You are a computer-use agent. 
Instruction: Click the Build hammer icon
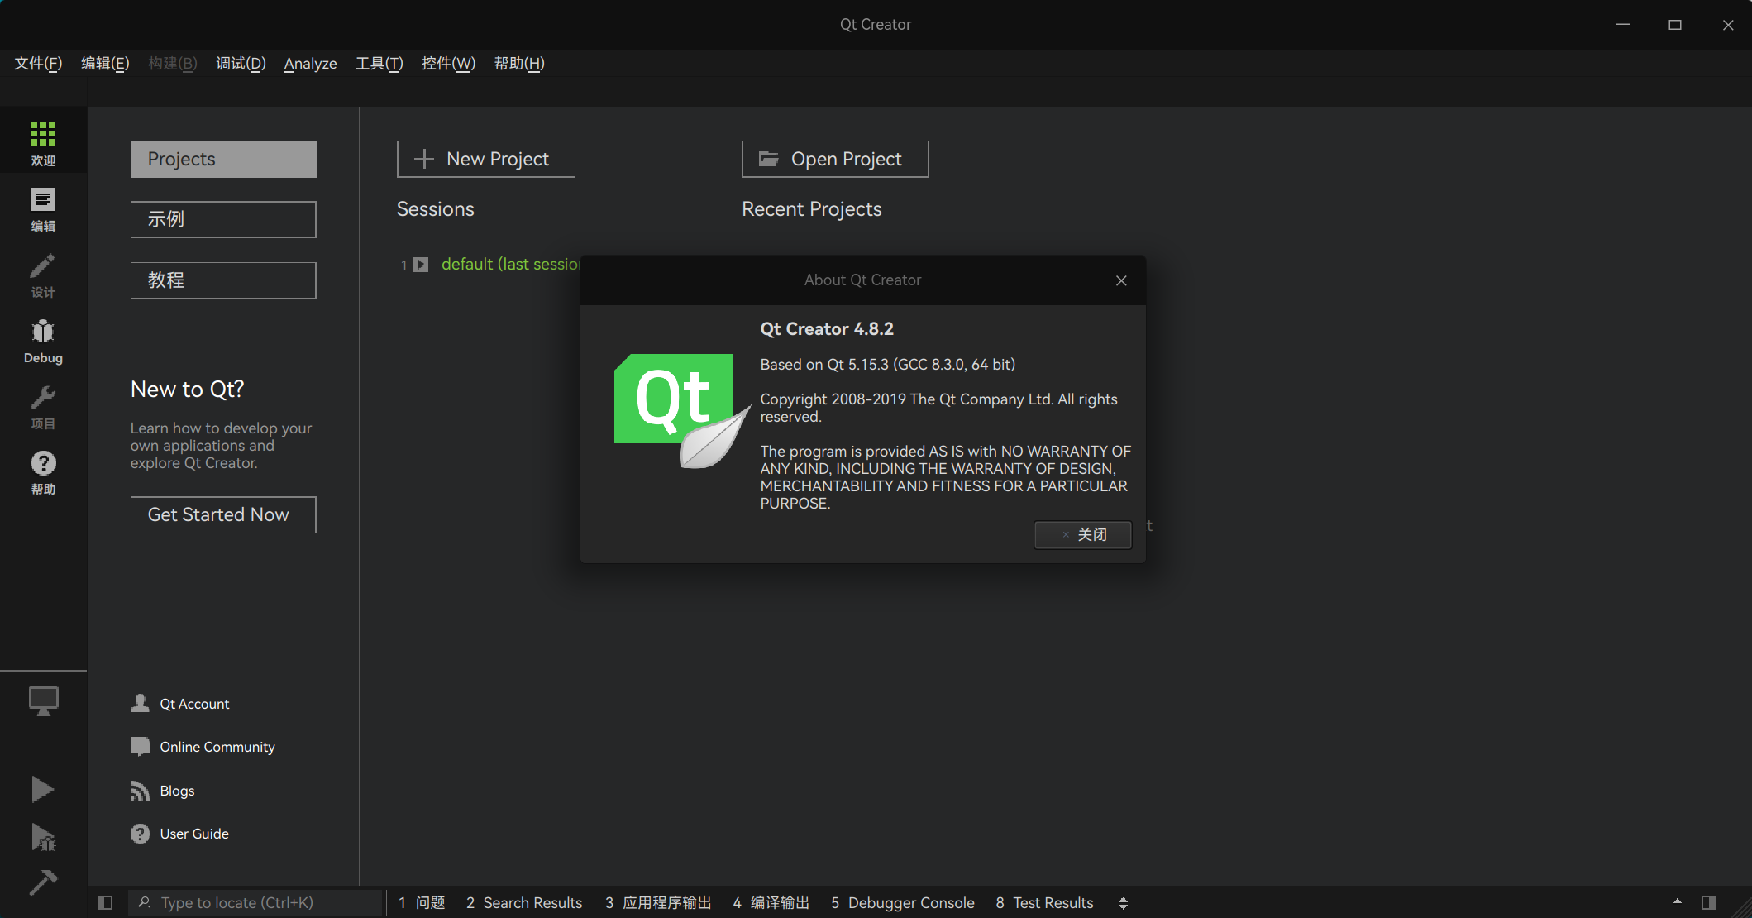click(42, 882)
